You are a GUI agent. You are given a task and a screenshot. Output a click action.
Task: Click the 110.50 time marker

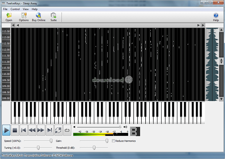(6, 68)
